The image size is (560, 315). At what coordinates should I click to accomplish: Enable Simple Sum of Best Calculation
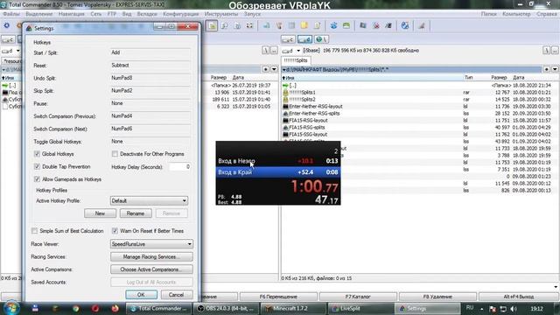(x=34, y=231)
